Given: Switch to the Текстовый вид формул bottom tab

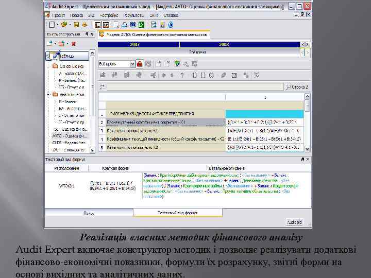Looking at the screenshot, I should point(178,213).
